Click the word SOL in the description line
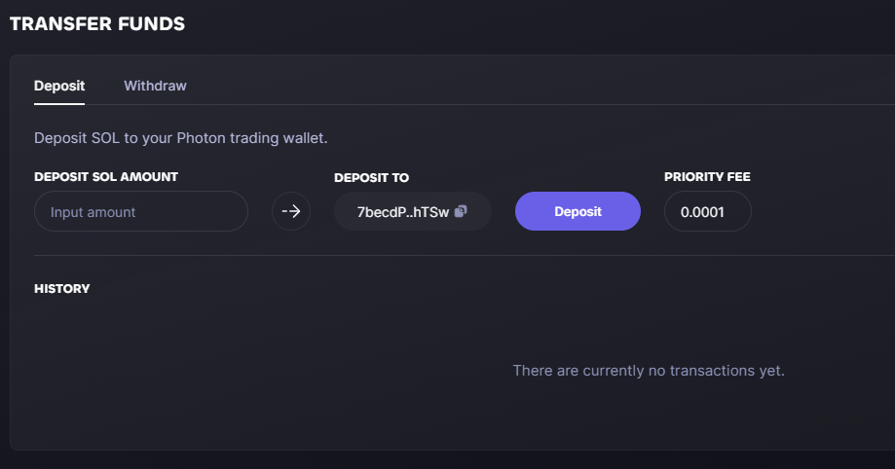 pos(105,138)
